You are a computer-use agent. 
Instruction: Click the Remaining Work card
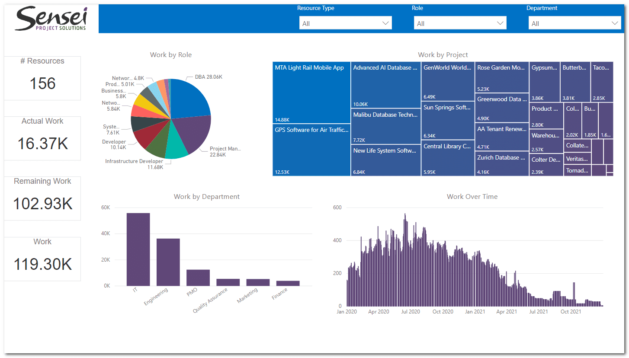click(x=42, y=198)
